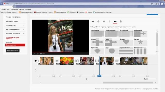Click the timeline zoom magnifier icon
The width and height of the screenshot is (165, 92).
tap(145, 79)
